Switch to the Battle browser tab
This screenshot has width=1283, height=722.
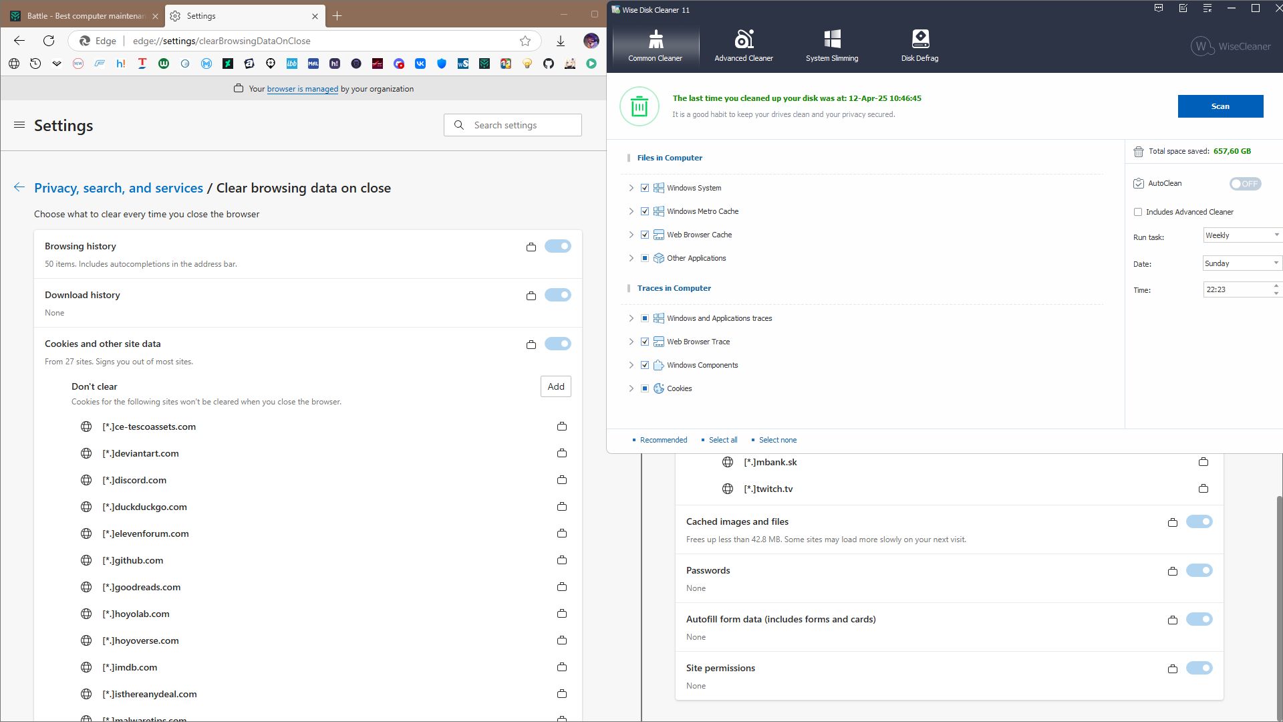[x=84, y=15]
